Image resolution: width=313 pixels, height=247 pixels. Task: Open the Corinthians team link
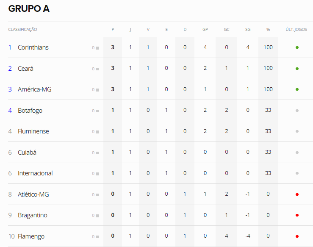point(33,47)
